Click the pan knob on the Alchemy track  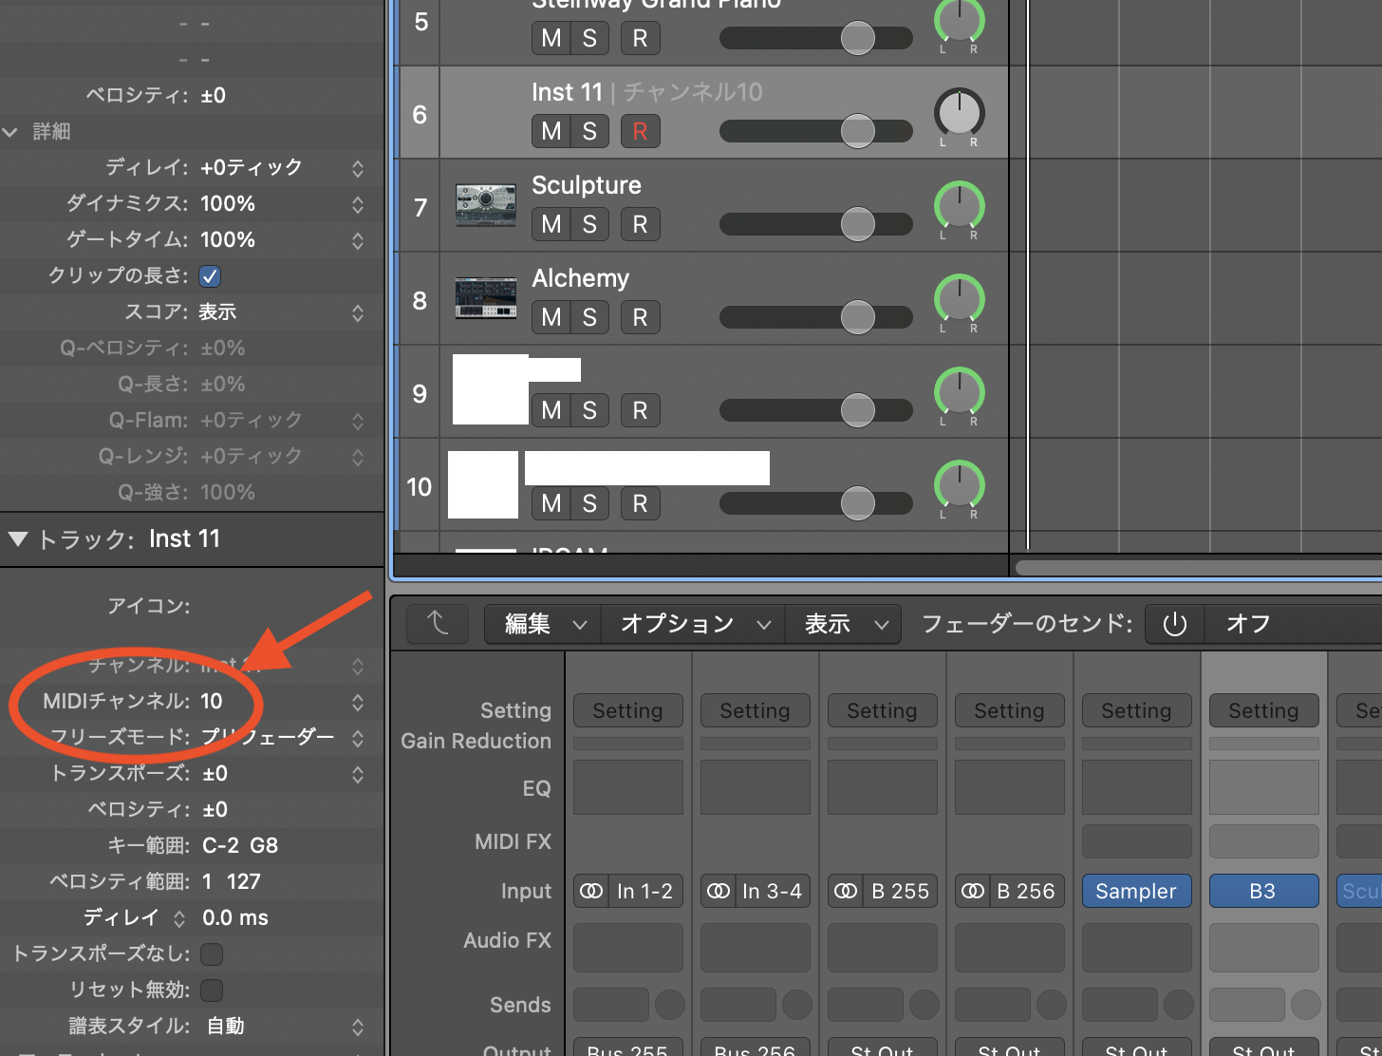point(960,298)
